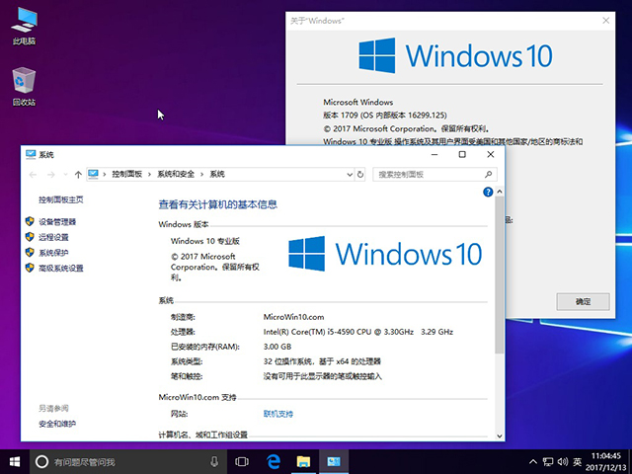Switch the 英 input method indicator
The height and width of the screenshot is (474, 632).
577,462
